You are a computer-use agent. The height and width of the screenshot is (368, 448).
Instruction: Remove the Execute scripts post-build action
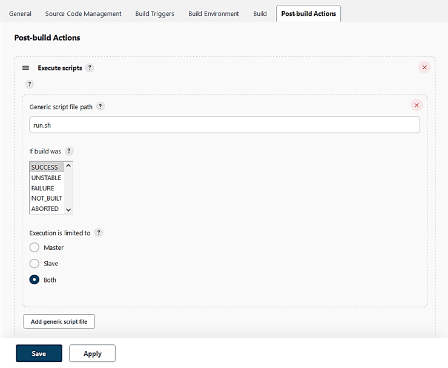(424, 67)
